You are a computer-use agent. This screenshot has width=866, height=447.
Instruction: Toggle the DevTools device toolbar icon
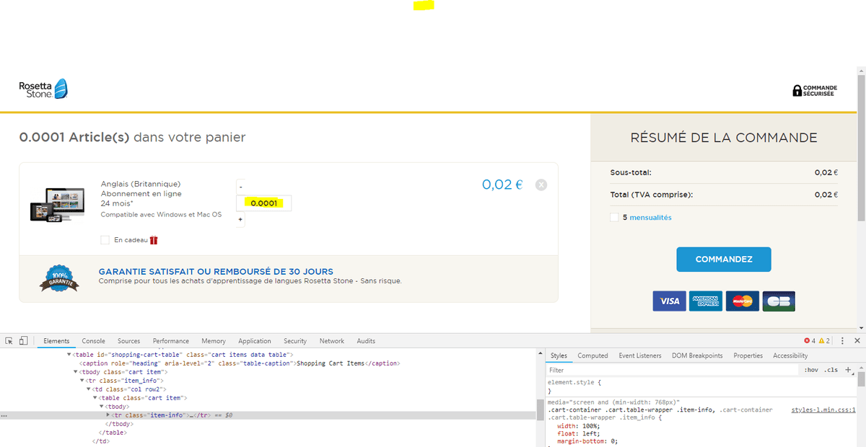coord(23,341)
